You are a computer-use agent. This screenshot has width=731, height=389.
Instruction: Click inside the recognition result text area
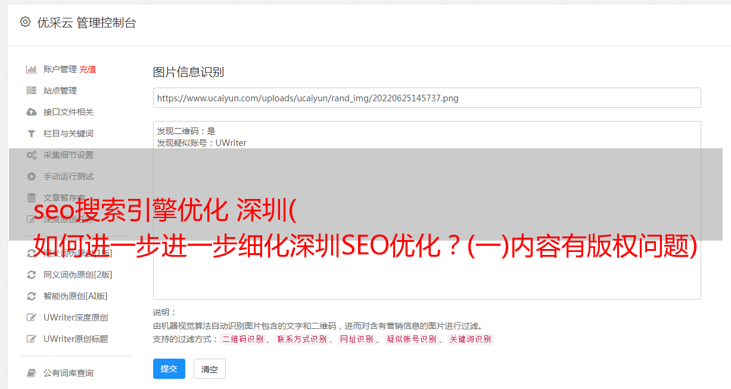coord(427,210)
